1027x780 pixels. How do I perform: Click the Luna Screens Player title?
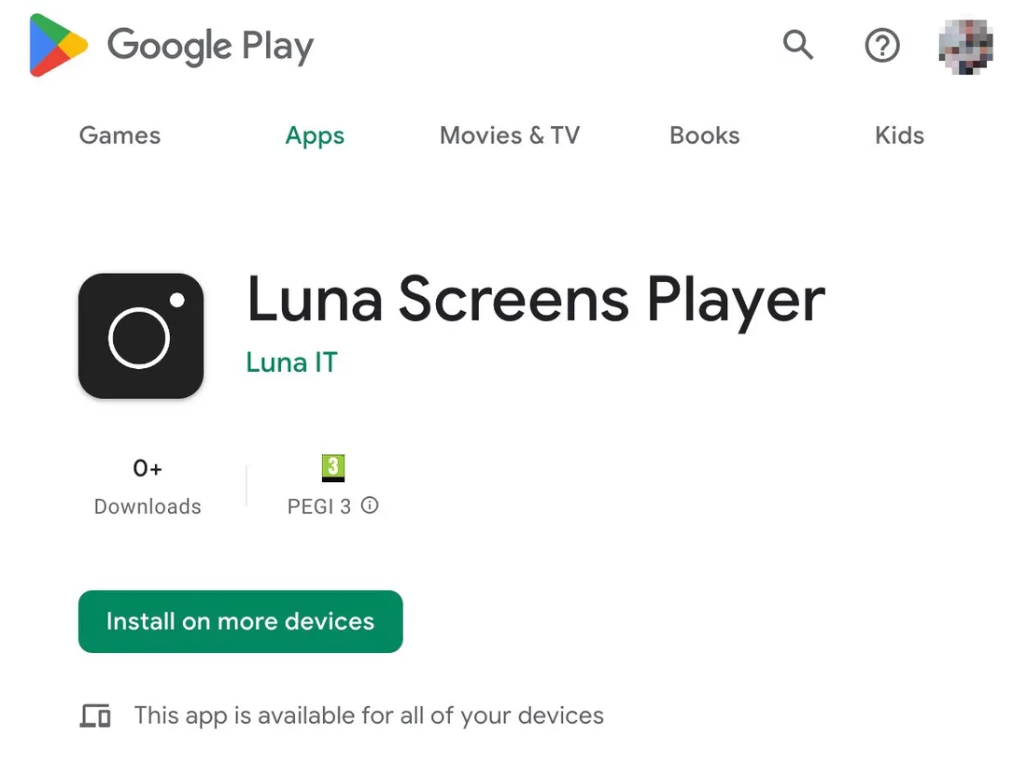click(x=536, y=300)
